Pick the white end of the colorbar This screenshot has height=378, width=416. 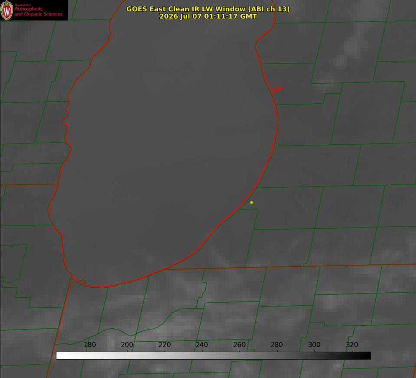click(x=60, y=356)
